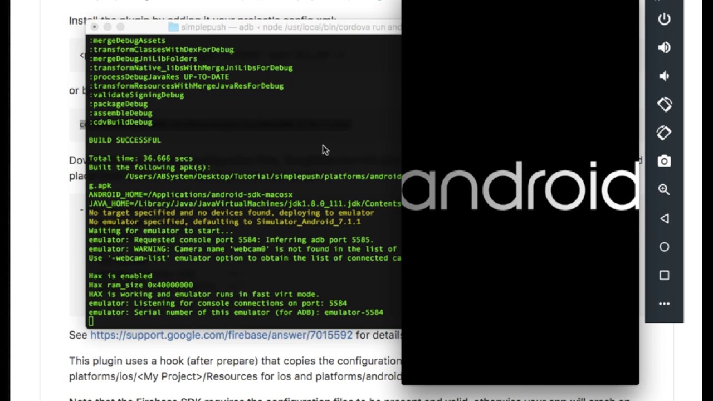713x401 pixels.
Task: Open the support.google.com firebase answer link
Action: coord(221,335)
